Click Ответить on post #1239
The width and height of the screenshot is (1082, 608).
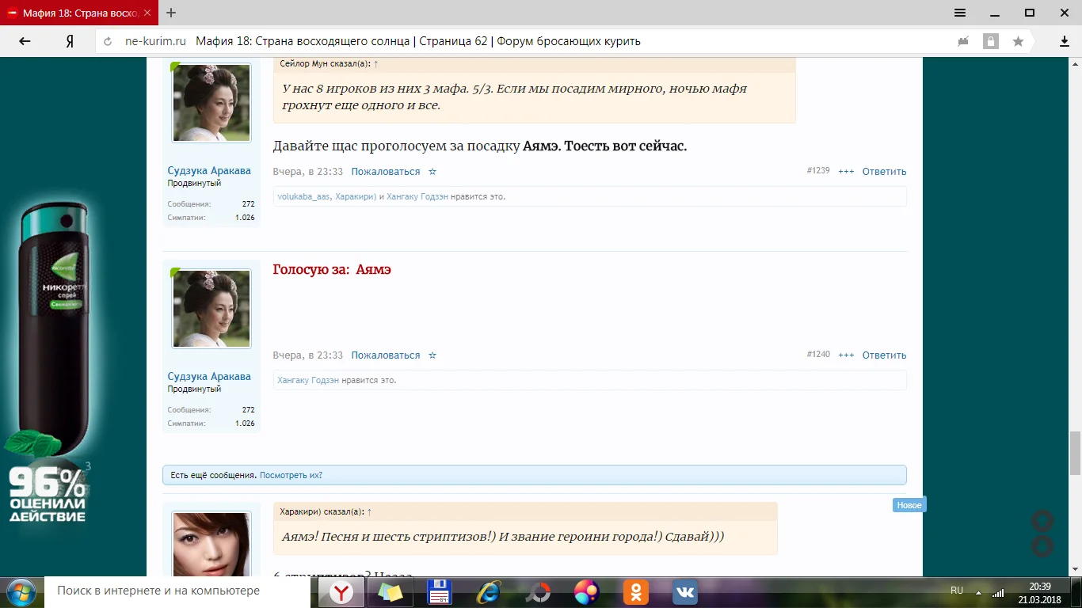click(x=884, y=172)
